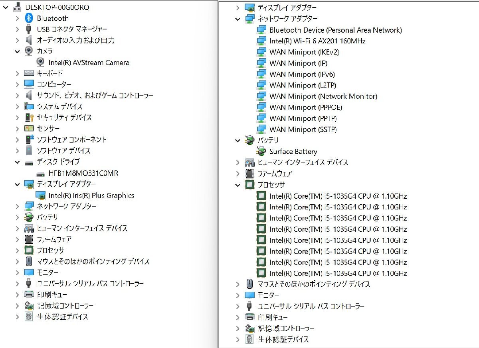Click the WAN Miniport (PPPOE) adapter icon

pyautogui.click(x=261, y=107)
